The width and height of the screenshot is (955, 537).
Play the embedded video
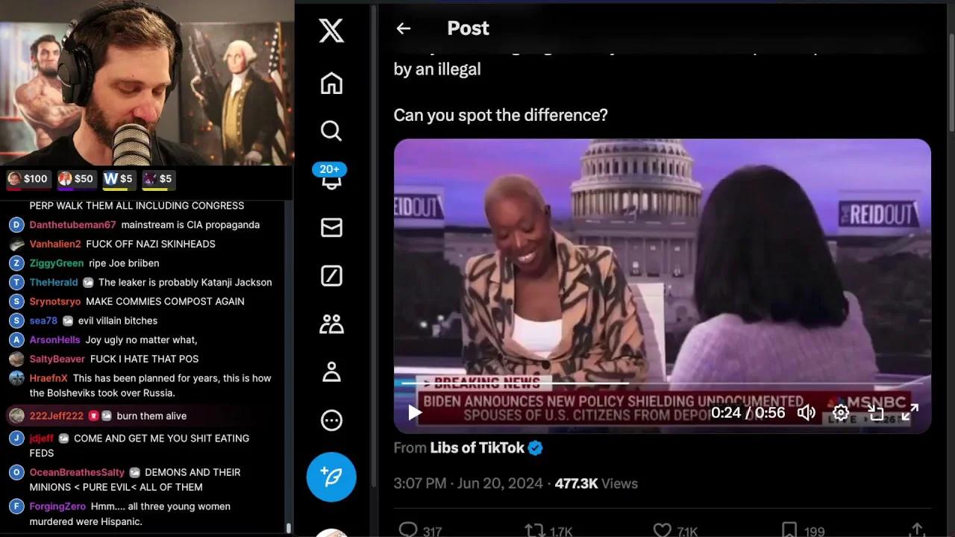415,412
